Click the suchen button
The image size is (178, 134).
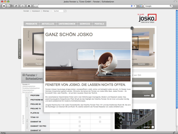click(147, 96)
